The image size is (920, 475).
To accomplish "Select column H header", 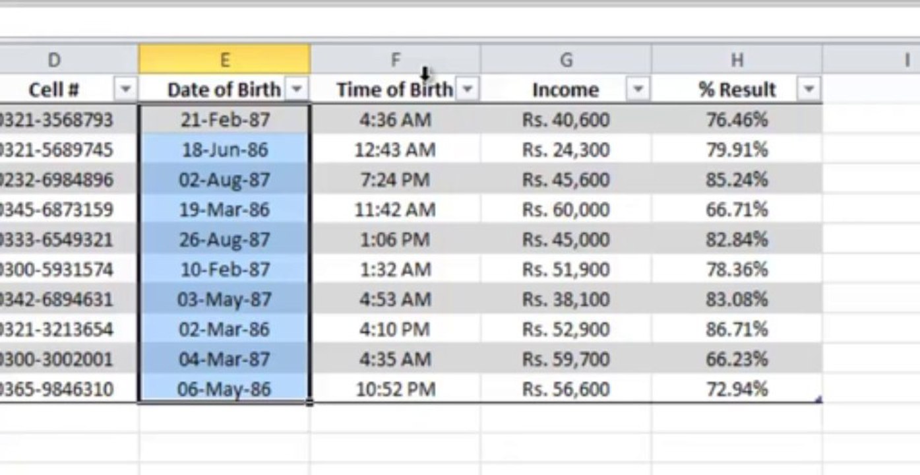I will 737,60.
